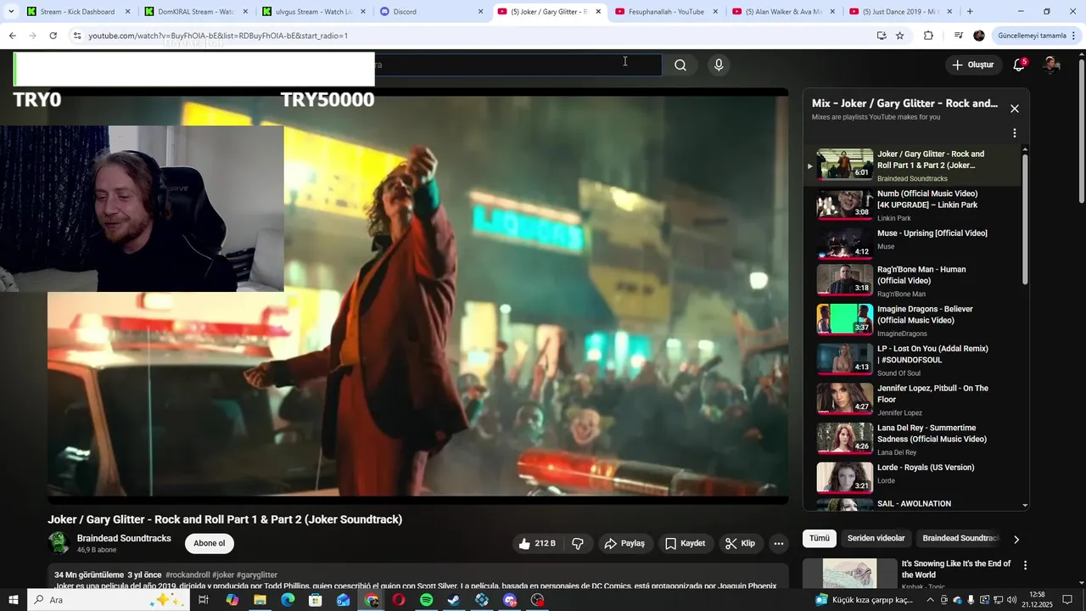Open Microsoft Store from the taskbar
The width and height of the screenshot is (1086, 611).
[x=315, y=600]
